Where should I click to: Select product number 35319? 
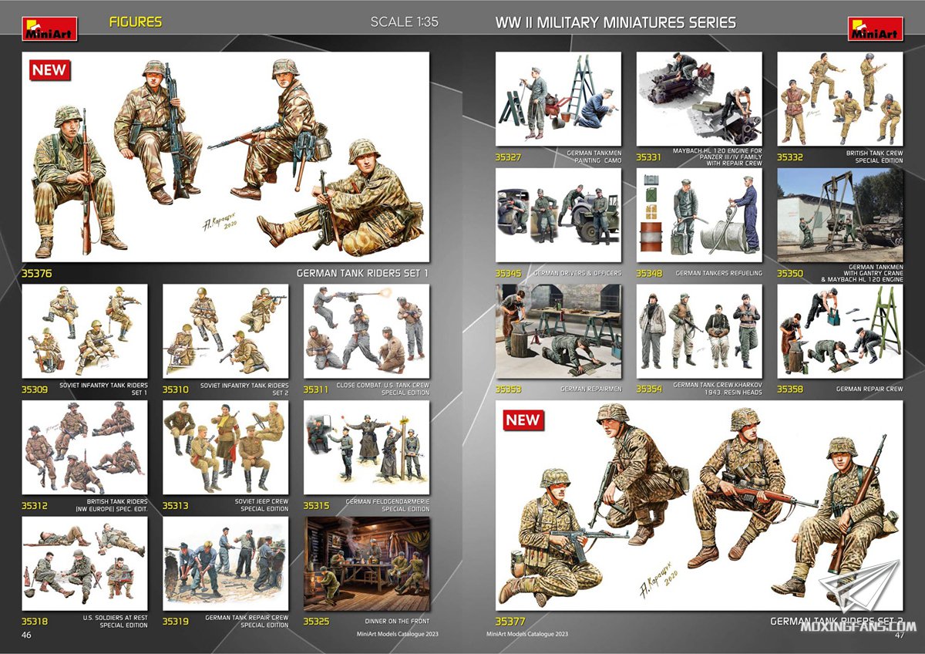[176, 622]
